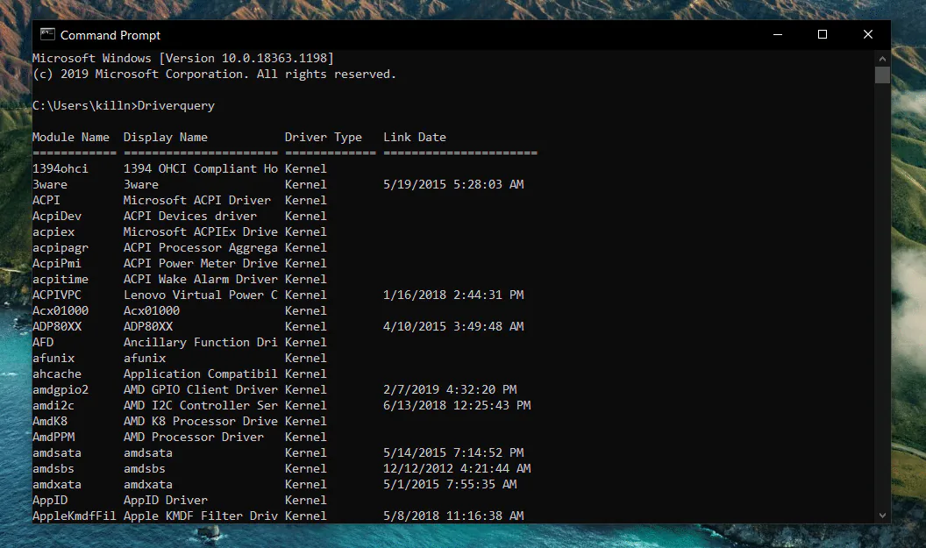Click link date "12/12/2012 4:21:44 AM"
Screen dimensions: 926x548
[x=457, y=469]
